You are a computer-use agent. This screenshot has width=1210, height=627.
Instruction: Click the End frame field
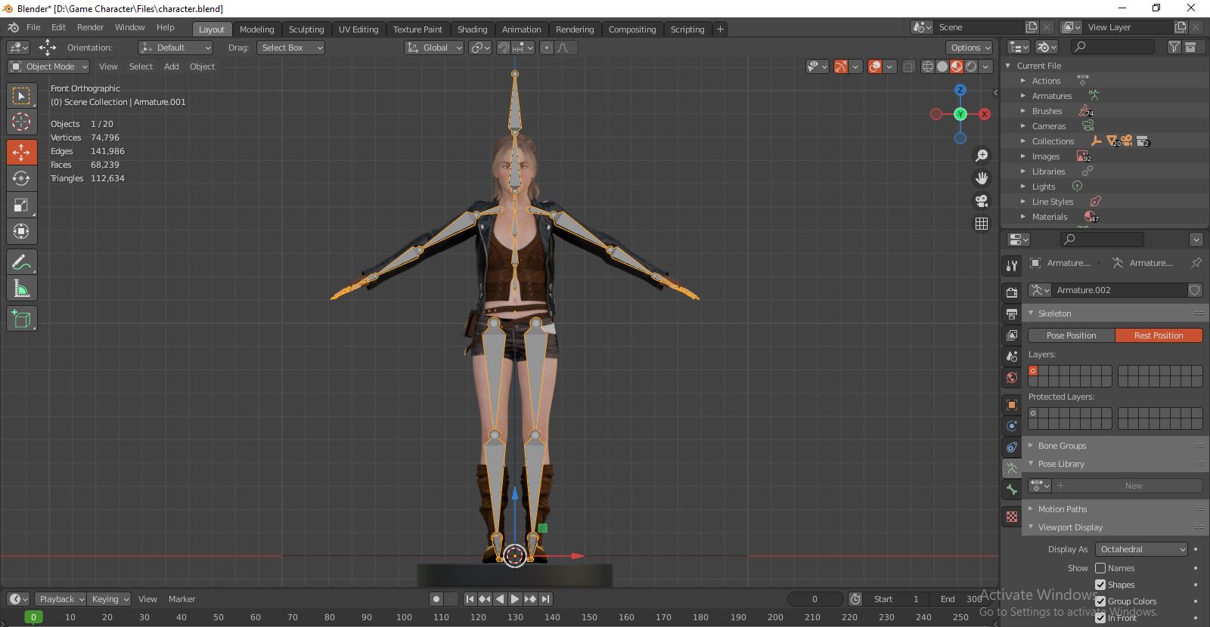click(x=961, y=599)
